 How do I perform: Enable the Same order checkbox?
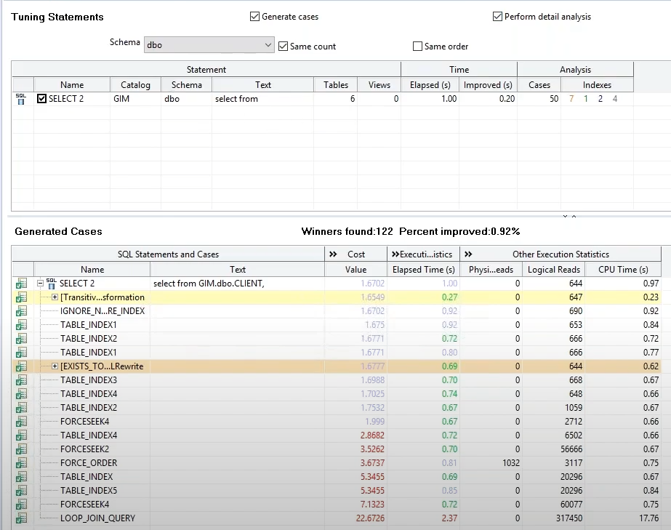[x=417, y=47]
